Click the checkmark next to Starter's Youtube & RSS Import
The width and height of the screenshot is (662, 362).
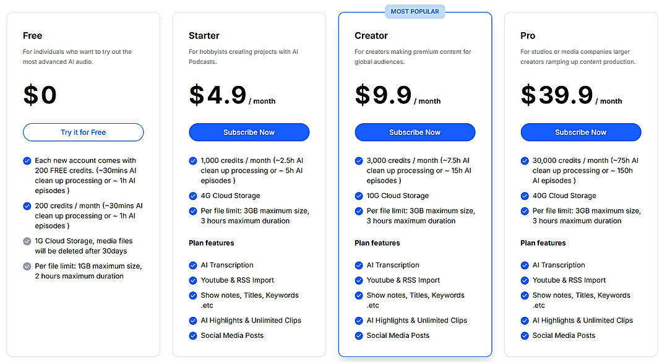(x=193, y=280)
